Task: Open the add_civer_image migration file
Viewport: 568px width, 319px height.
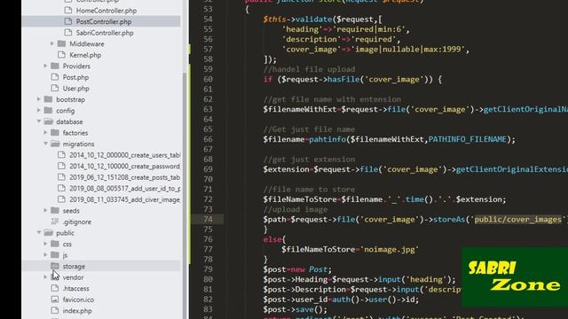Action: pyautogui.click(x=124, y=199)
